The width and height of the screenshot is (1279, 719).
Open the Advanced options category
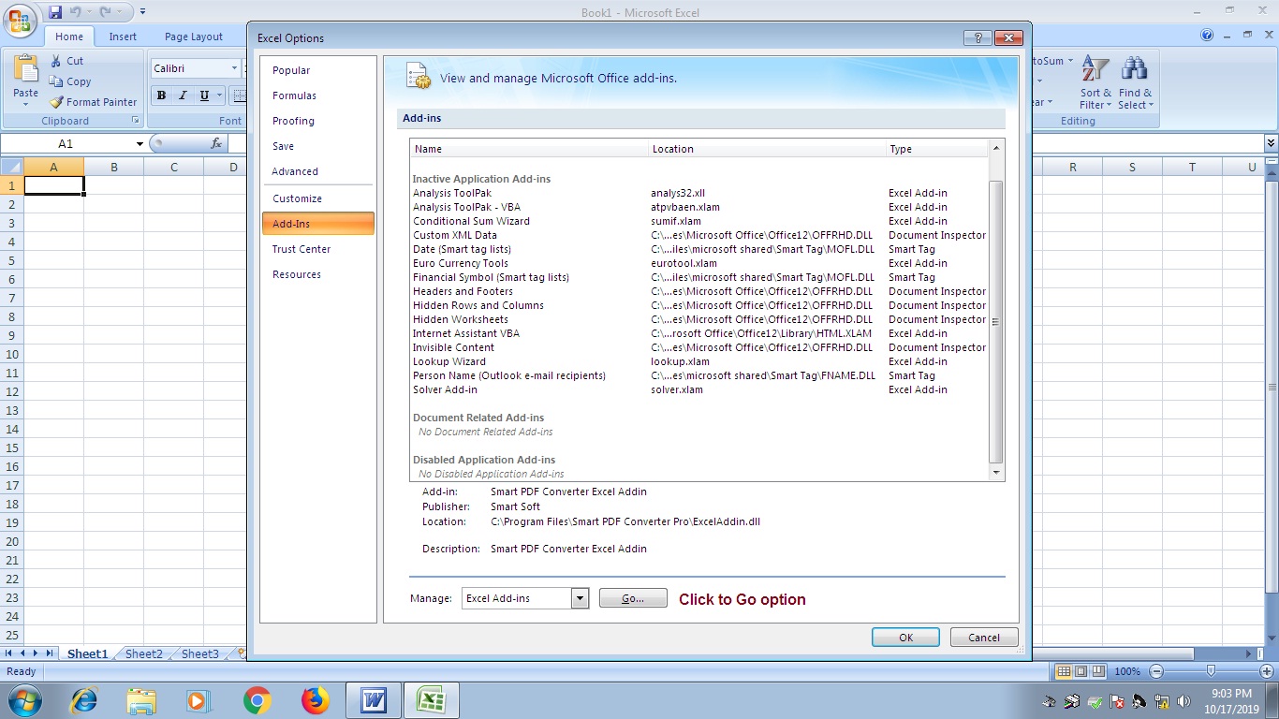318,171
